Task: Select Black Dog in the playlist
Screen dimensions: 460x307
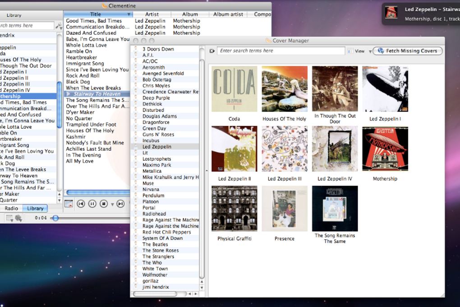Action: pos(78,82)
